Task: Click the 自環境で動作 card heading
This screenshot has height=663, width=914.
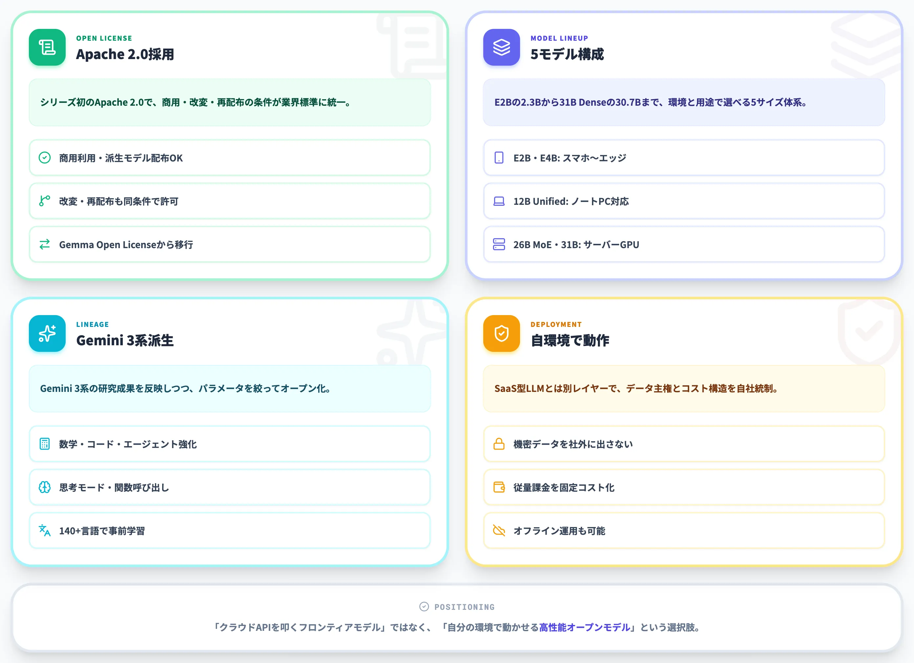Action: tap(570, 340)
